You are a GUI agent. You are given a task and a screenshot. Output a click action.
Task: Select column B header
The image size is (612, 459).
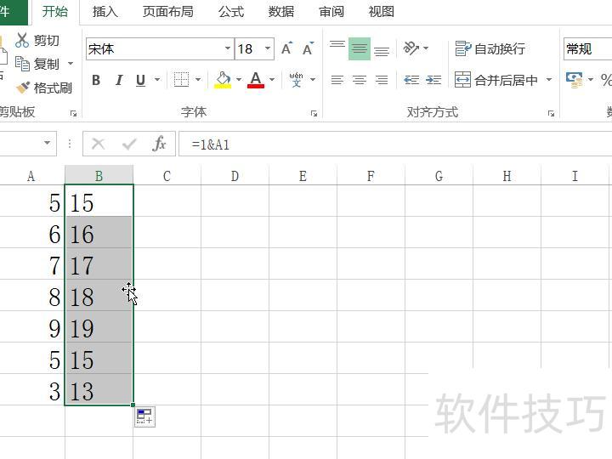pyautogui.click(x=99, y=176)
